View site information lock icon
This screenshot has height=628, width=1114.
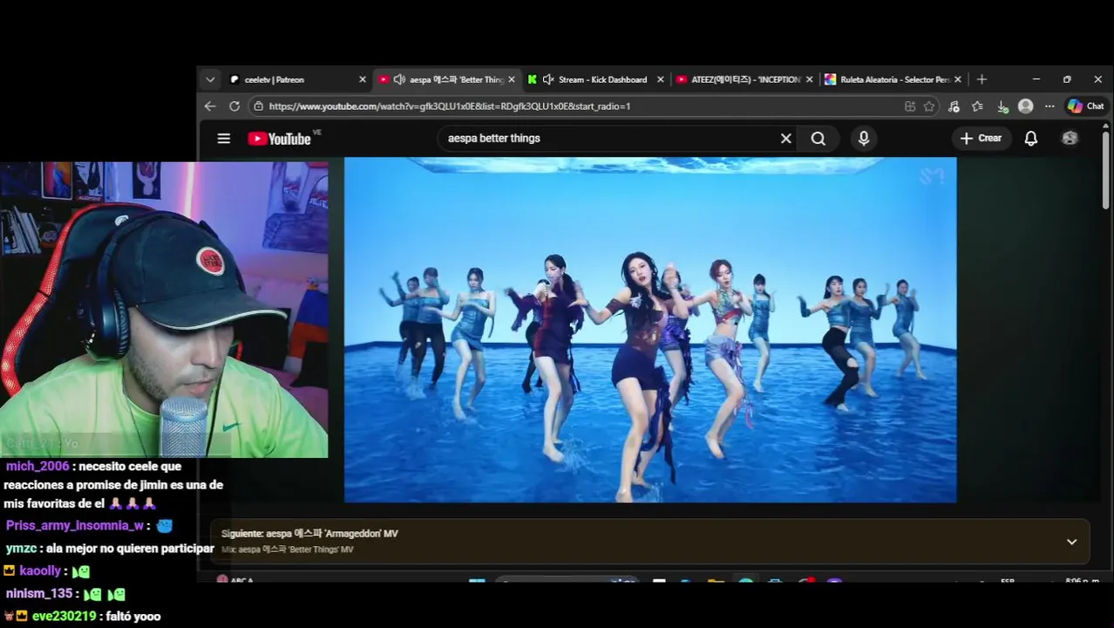(x=257, y=106)
